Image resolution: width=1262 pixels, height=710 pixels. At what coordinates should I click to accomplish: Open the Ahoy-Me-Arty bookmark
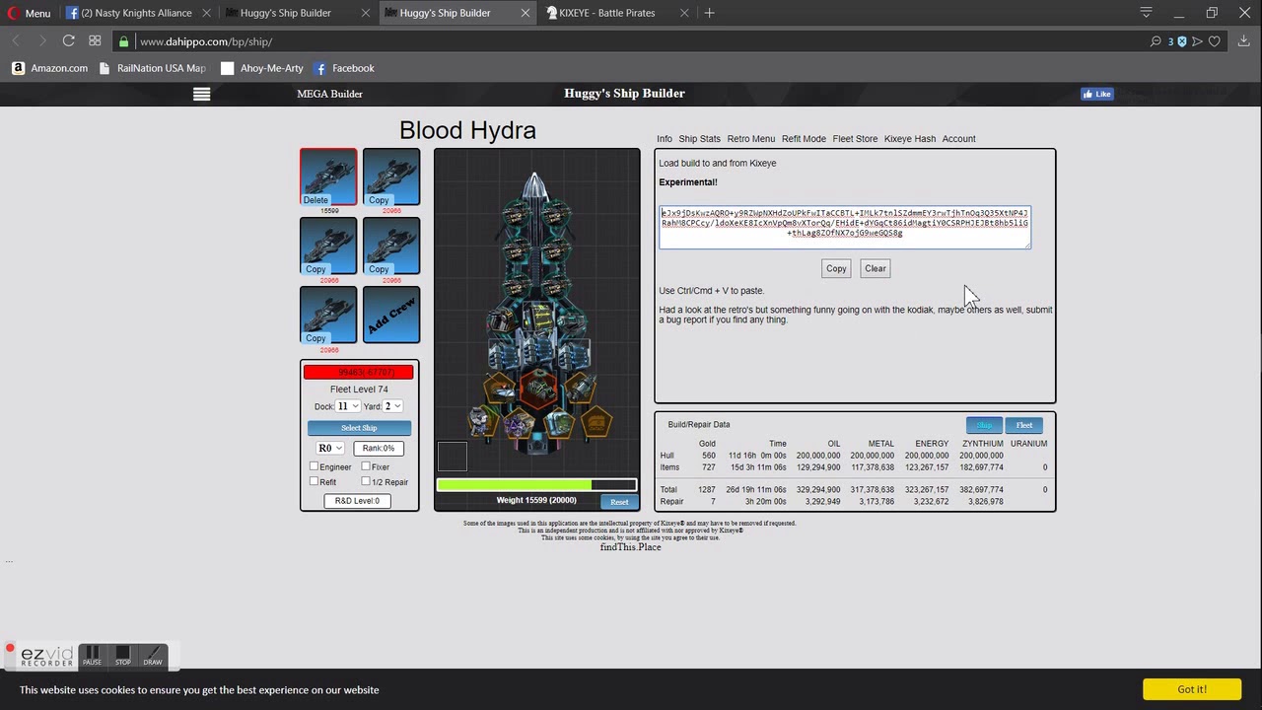(x=262, y=68)
